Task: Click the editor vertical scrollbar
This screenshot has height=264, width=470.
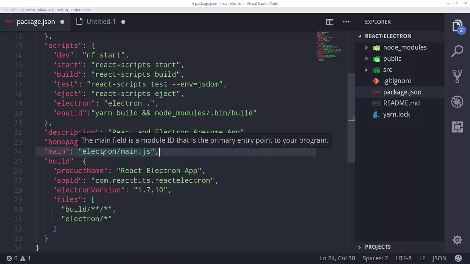Action: point(351,117)
